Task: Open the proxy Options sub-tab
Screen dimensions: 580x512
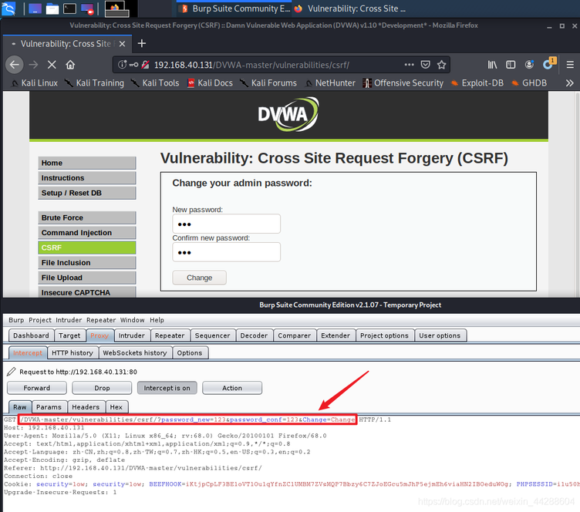Action: tap(190, 353)
